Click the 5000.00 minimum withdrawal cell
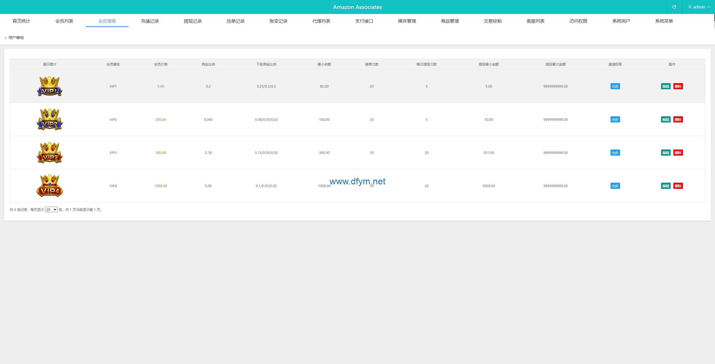 click(x=489, y=186)
